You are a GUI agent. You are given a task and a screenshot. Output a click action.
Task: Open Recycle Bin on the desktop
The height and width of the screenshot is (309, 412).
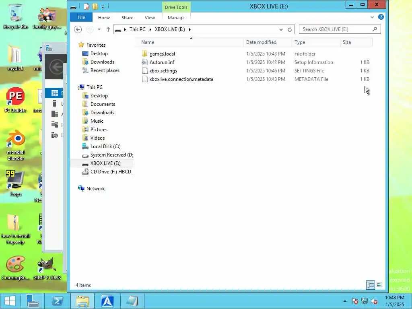[x=16, y=16]
